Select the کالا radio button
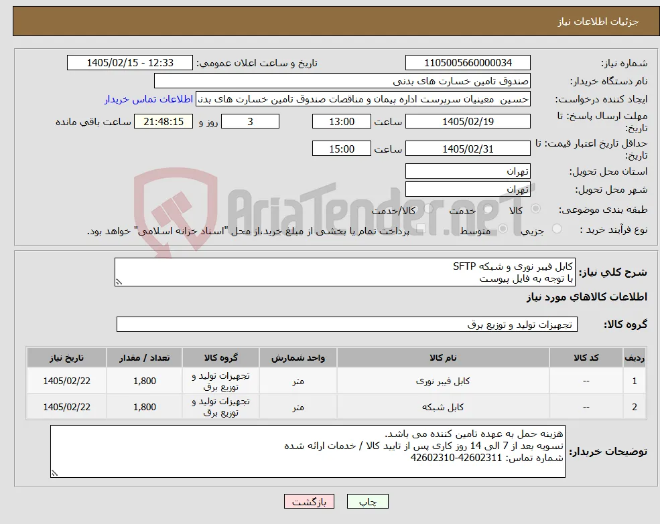The image size is (660, 524). (536, 209)
